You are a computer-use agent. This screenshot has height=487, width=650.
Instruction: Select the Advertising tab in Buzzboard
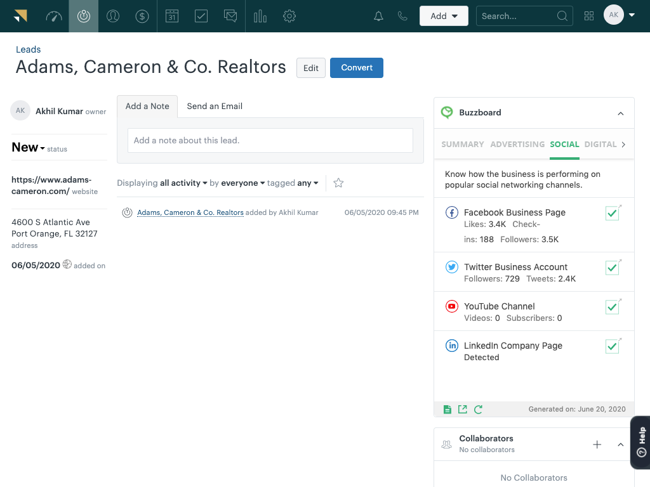coord(517,145)
